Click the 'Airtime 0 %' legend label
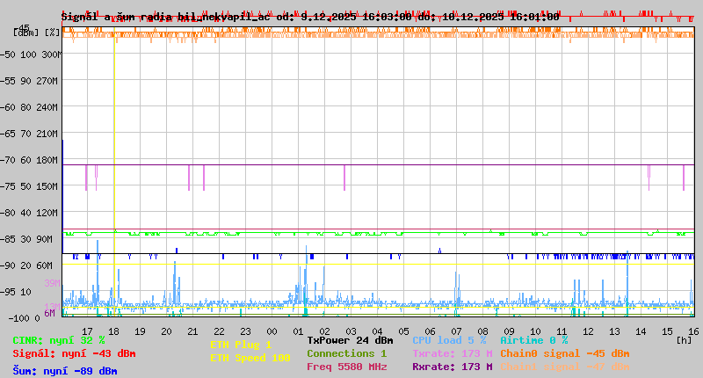Screen dimensions: 703x378 [534, 341]
